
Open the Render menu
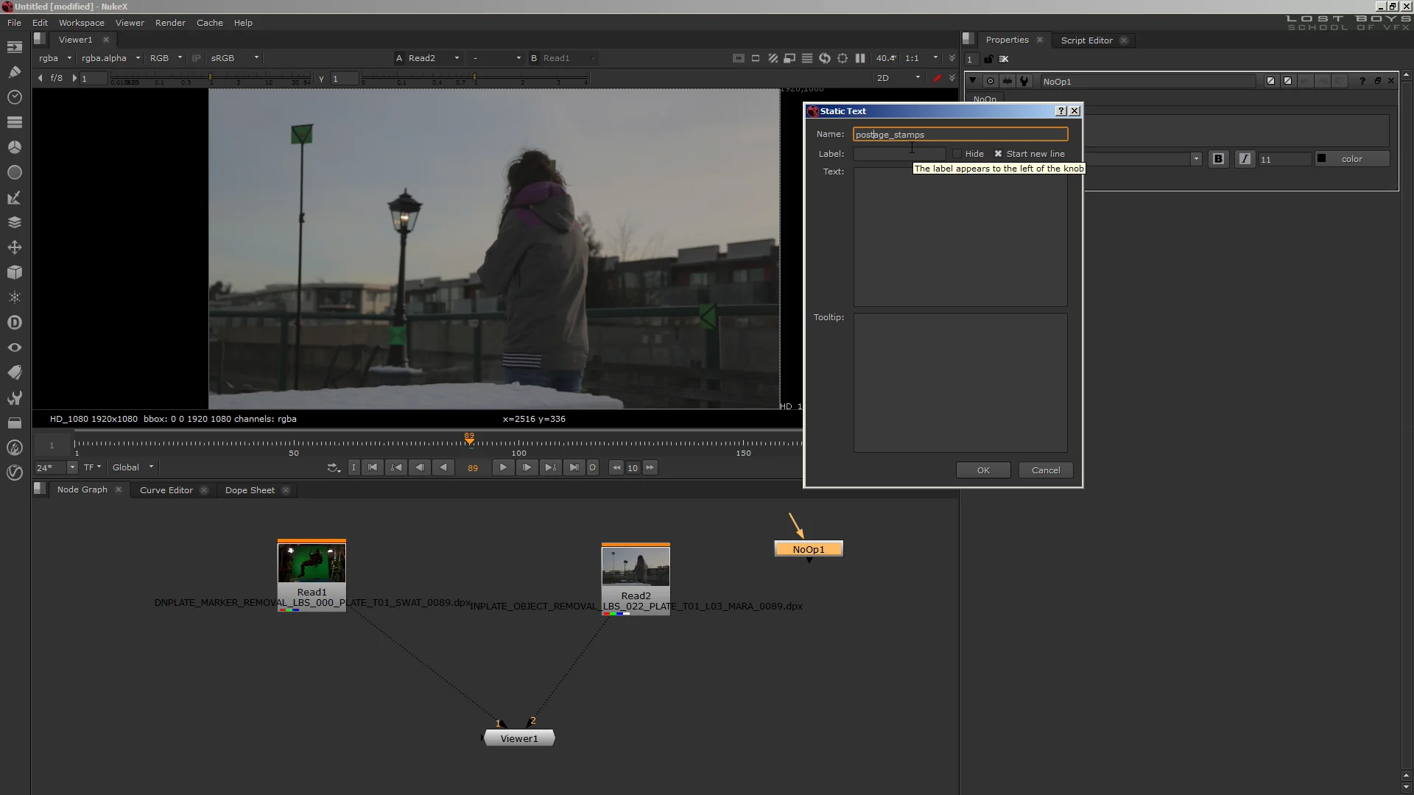[170, 23]
